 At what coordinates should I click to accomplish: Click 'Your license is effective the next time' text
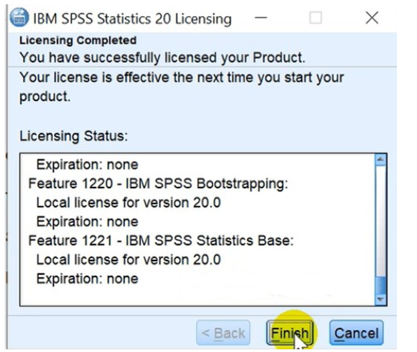point(182,78)
